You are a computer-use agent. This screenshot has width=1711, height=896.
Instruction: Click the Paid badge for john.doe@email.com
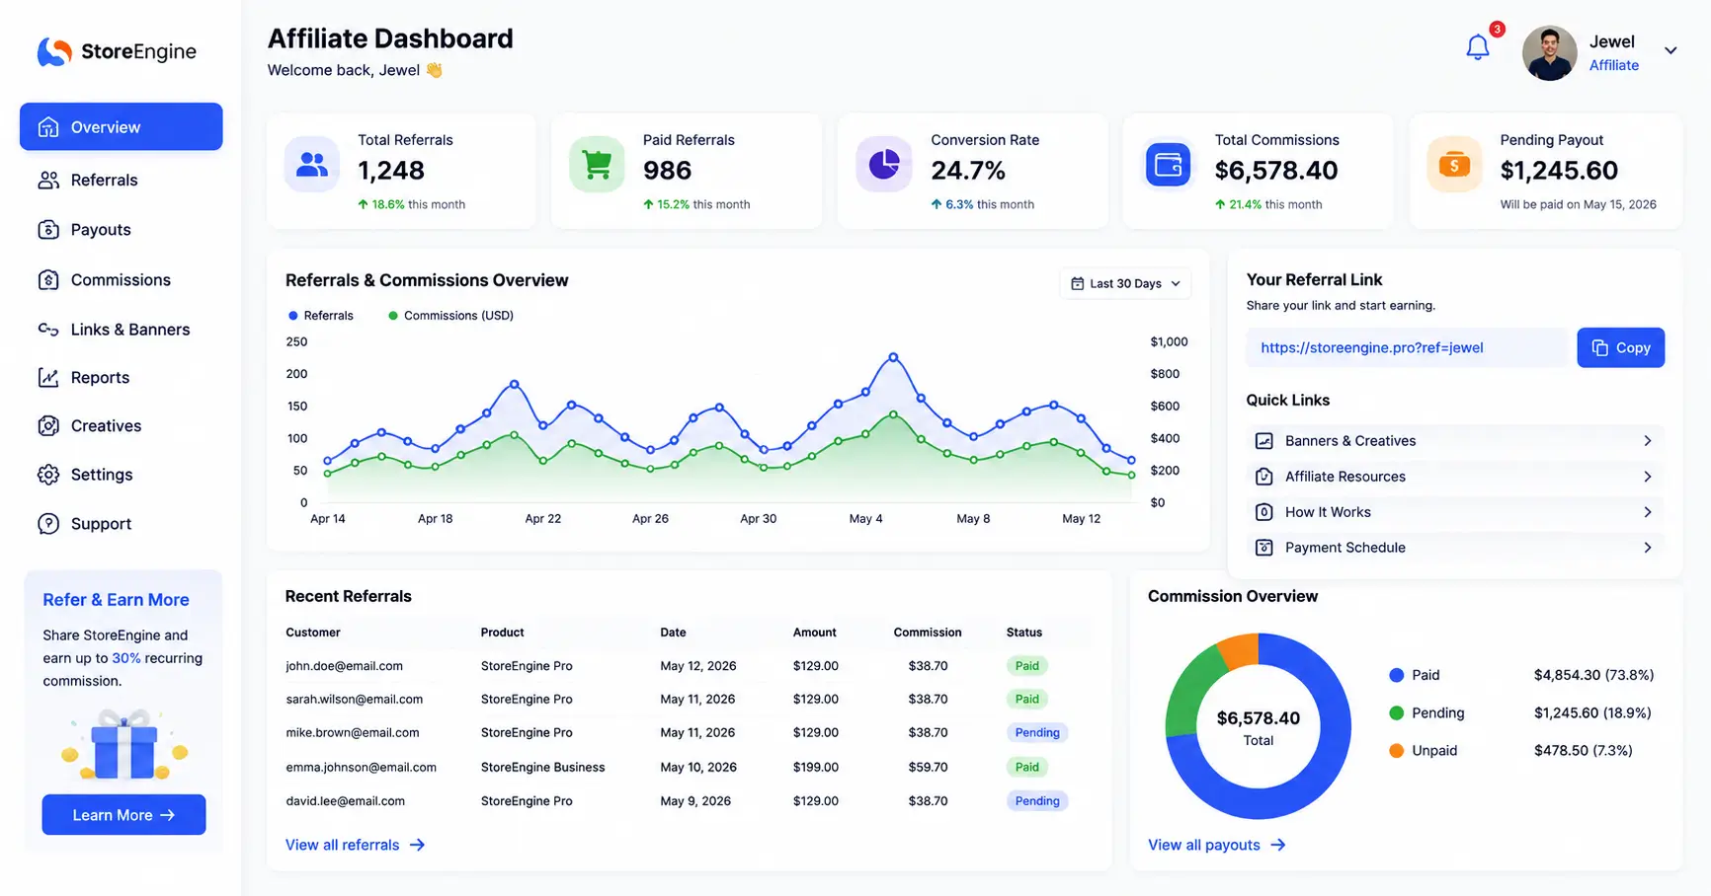pos(1026,666)
